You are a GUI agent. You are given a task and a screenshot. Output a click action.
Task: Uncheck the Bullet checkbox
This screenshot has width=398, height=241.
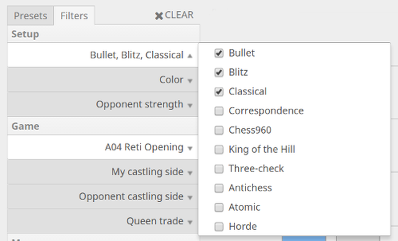click(219, 53)
